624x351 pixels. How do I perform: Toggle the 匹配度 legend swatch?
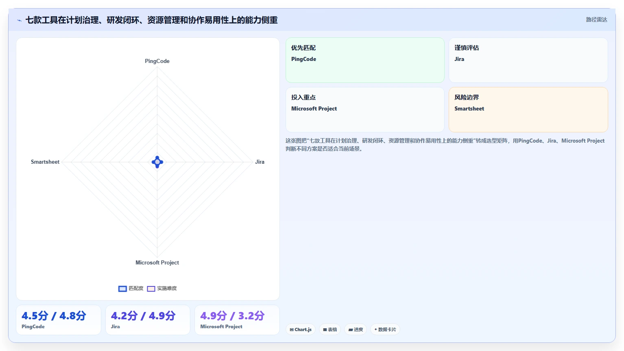click(122, 289)
